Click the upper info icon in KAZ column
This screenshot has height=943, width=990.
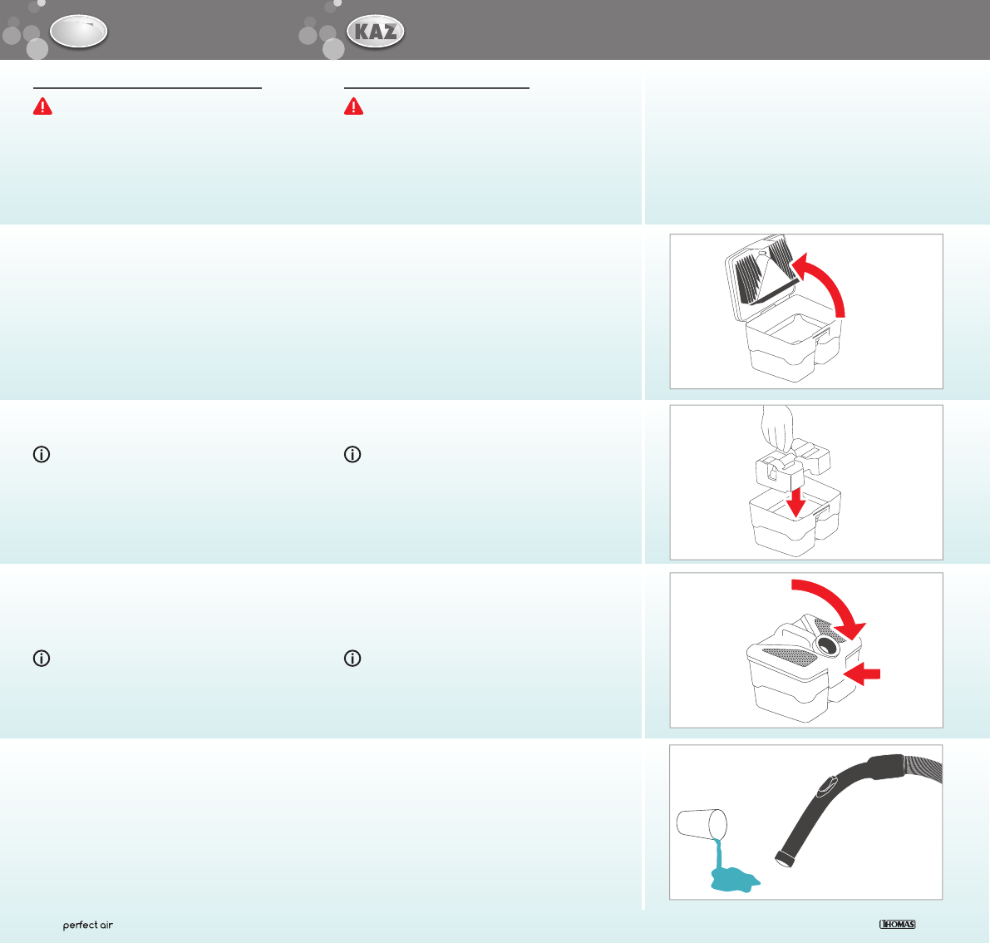point(352,455)
